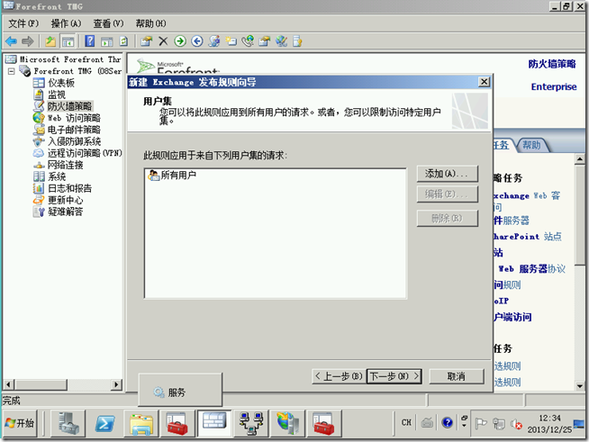Click tree pane horizontal scrollbar left arrow
Image resolution: width=589 pixels, height=442 pixels.
(9, 384)
